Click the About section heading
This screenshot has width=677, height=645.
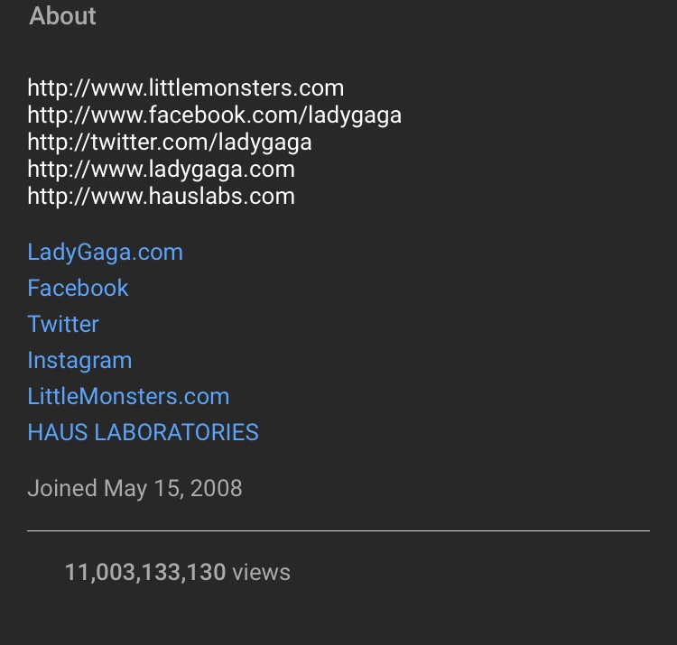pos(62,16)
